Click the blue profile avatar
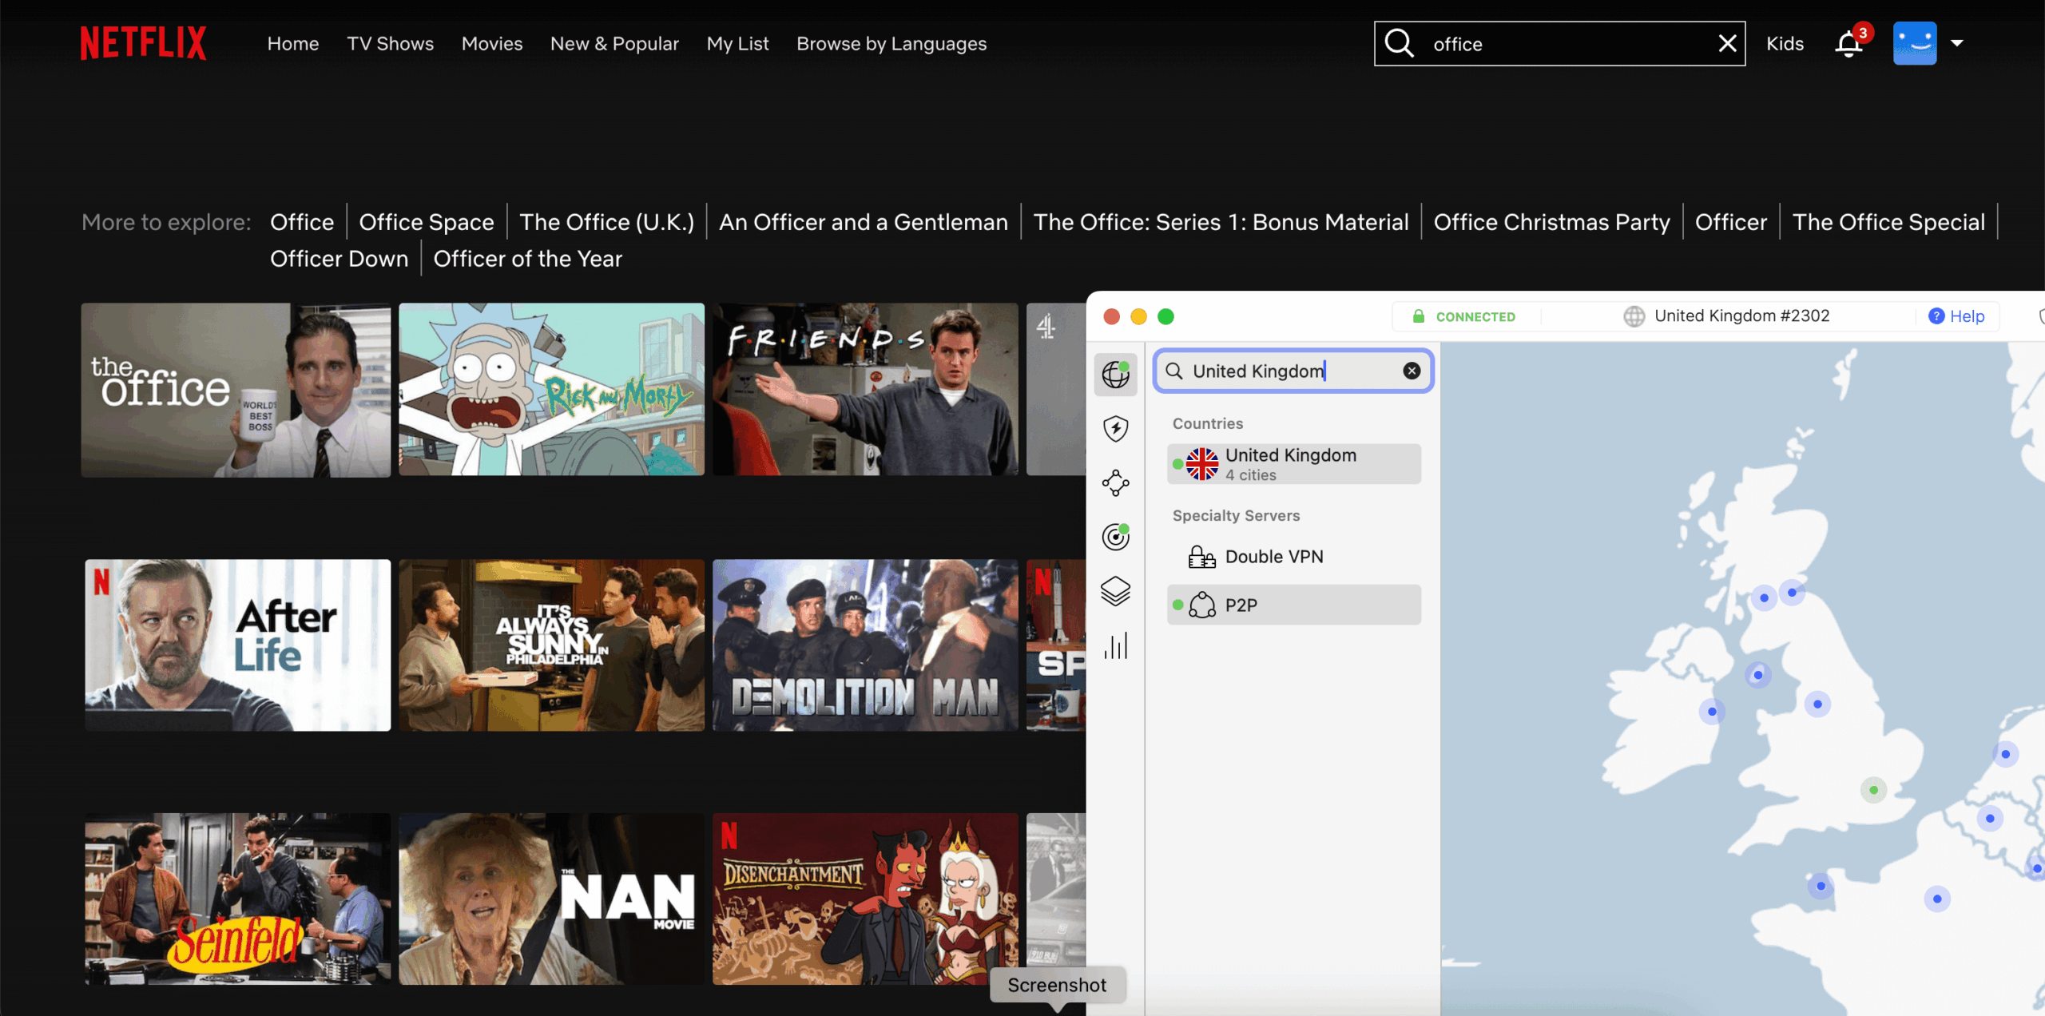 pos(1915,43)
